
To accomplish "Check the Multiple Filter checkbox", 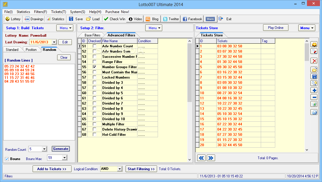I will point(94,124).
